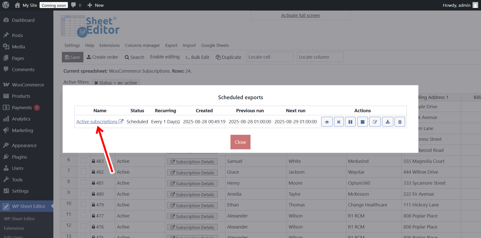Edit the Active subscriptions export

tap(375, 122)
